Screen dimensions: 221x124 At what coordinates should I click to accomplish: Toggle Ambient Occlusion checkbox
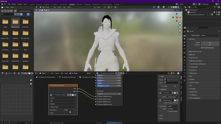(x=190, y=52)
